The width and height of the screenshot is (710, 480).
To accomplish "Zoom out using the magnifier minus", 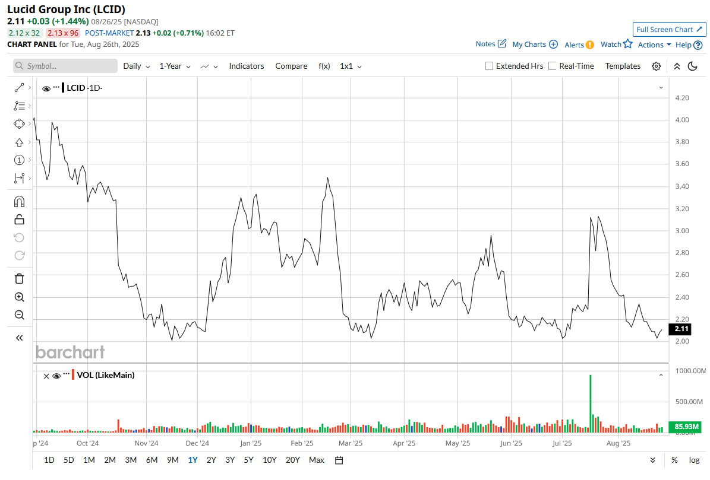I will click(19, 315).
